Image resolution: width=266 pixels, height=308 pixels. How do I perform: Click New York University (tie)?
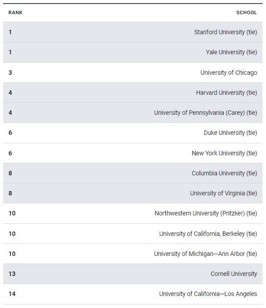tap(224, 153)
